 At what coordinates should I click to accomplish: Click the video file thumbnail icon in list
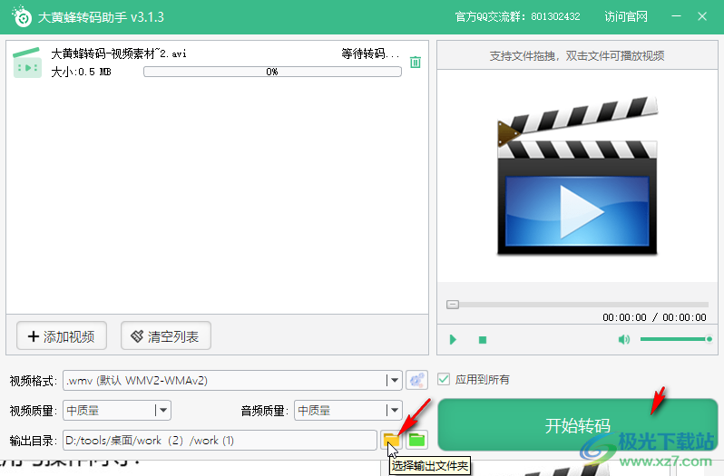[x=27, y=63]
